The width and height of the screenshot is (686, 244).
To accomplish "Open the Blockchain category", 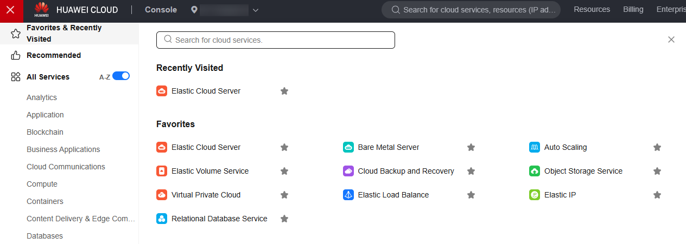I will [45, 132].
